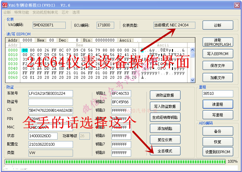Click 写入EEPROM button
The height and width of the screenshot is (172, 242).
[x=217, y=54]
